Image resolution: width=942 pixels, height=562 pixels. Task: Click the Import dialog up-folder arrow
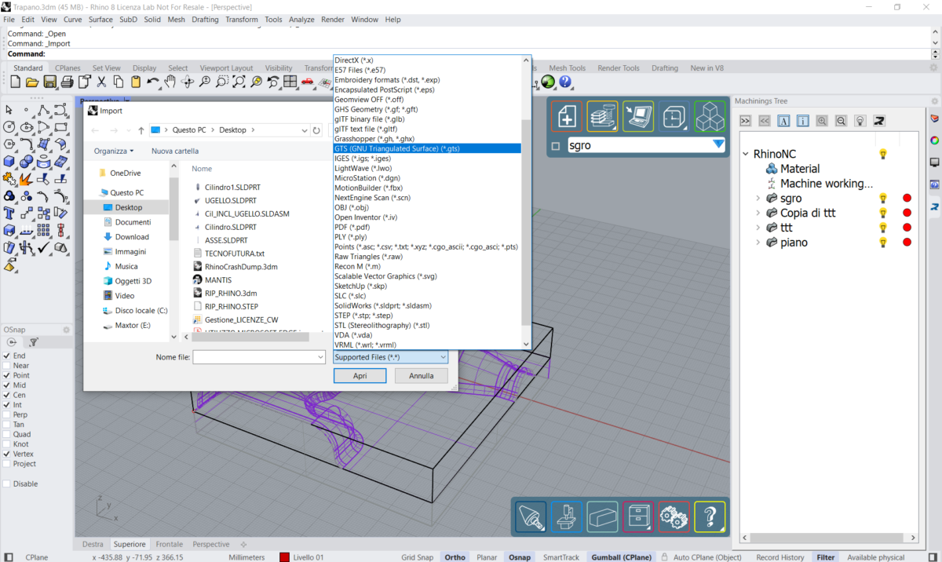click(141, 130)
